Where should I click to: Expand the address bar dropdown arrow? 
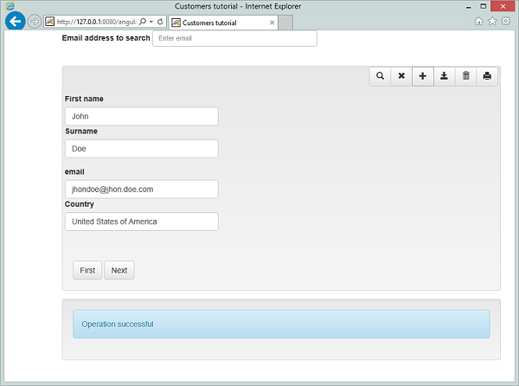point(151,21)
